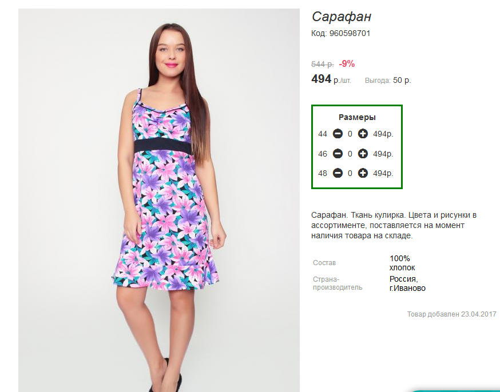Decrease quantity for size 44

point(338,134)
